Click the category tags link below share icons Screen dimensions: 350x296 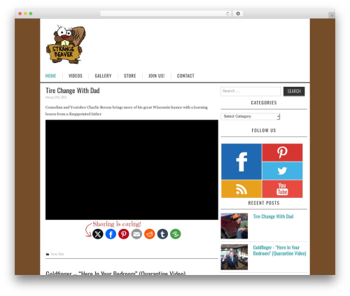[x=57, y=254]
